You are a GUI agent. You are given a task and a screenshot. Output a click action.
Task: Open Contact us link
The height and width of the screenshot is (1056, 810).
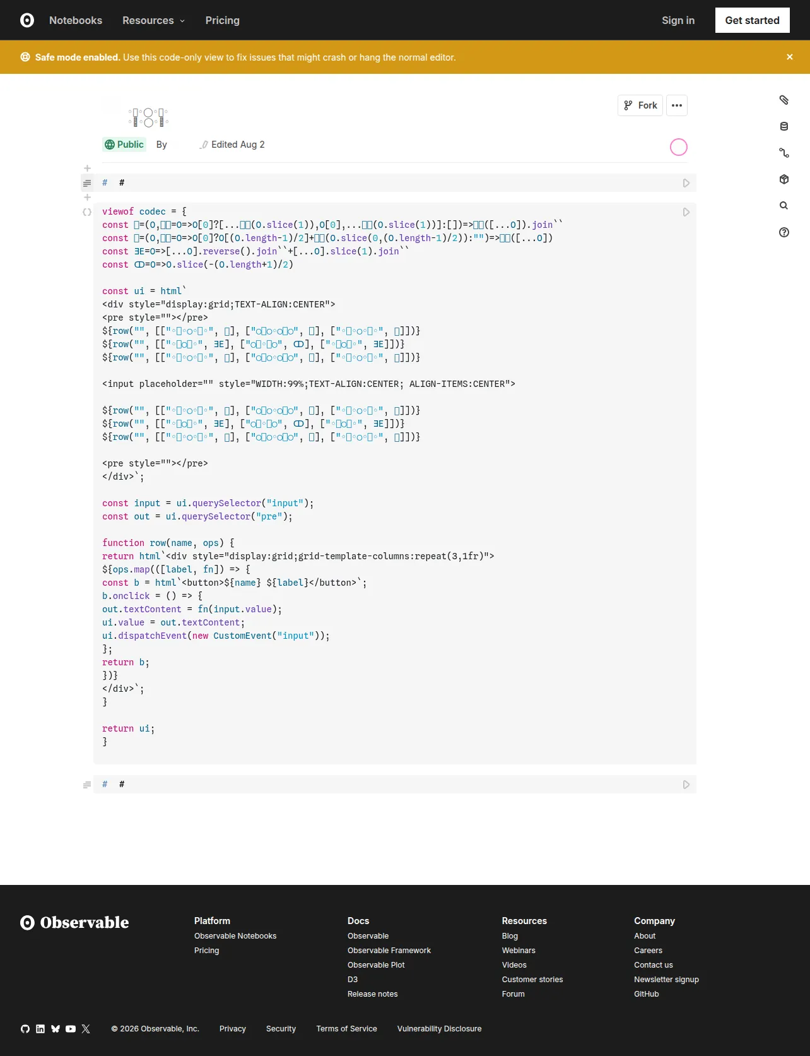[654, 965]
